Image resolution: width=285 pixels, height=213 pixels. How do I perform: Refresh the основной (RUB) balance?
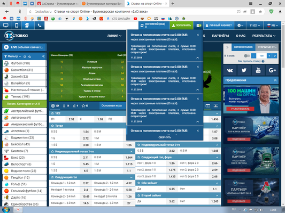click(142, 26)
